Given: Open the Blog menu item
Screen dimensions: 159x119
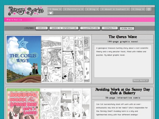Looking at the screenshot, I should (92, 9).
